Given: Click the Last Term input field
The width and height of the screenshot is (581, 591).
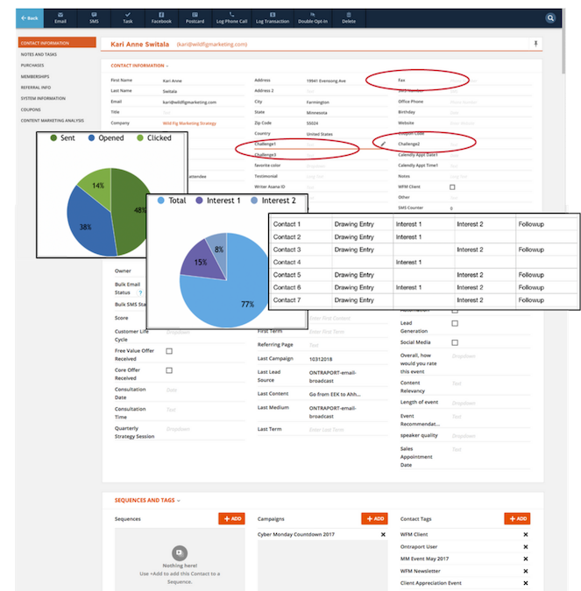Looking at the screenshot, I should (324, 429).
